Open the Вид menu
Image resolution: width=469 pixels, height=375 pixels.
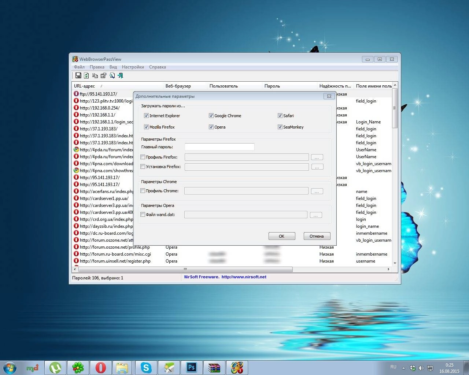coord(113,67)
